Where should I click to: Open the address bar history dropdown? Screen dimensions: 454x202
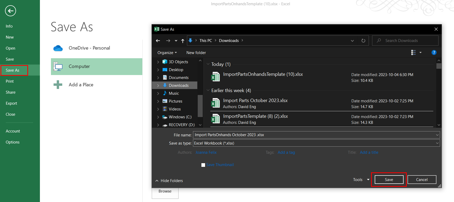pos(352,41)
